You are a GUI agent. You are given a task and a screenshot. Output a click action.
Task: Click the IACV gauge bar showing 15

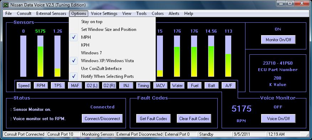pos(160,56)
